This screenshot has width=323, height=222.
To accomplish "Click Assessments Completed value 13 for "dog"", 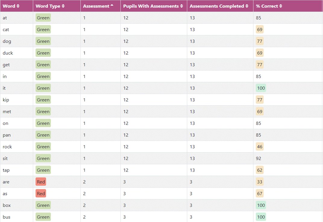I will [193, 41].
